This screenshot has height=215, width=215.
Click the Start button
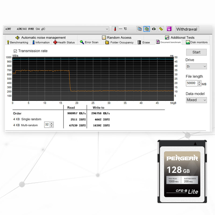click(196, 52)
